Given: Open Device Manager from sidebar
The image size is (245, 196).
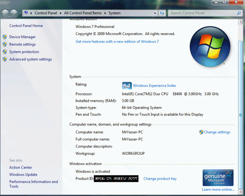Looking at the screenshot, I should coord(23,37).
